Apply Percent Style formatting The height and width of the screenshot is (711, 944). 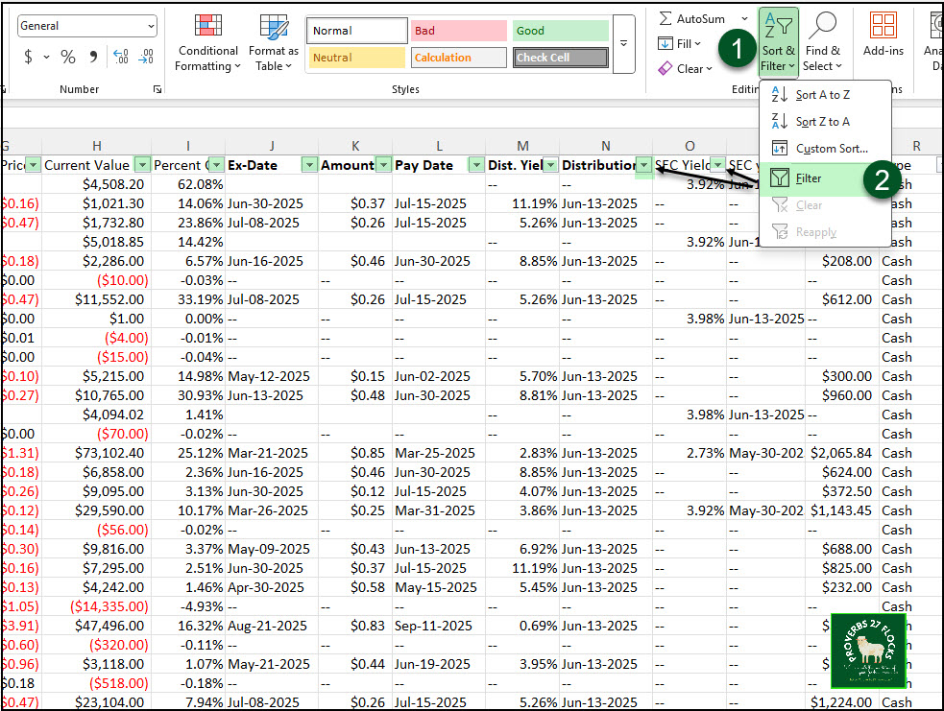click(x=68, y=58)
